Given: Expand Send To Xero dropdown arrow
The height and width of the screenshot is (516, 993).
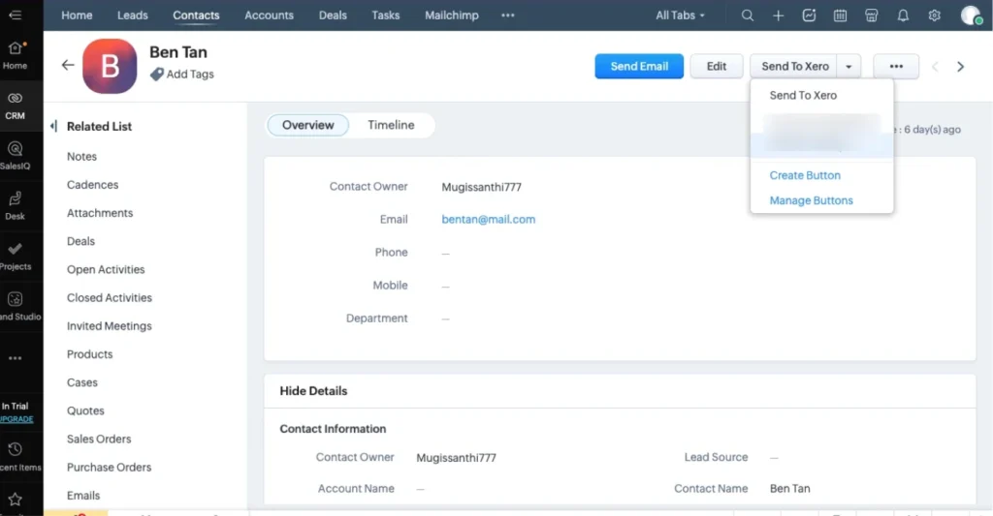Looking at the screenshot, I should [849, 67].
